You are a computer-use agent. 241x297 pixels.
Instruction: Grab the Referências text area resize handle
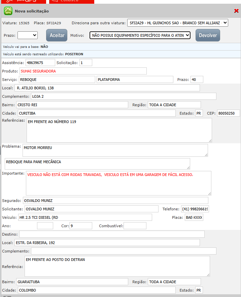click(x=210, y=141)
